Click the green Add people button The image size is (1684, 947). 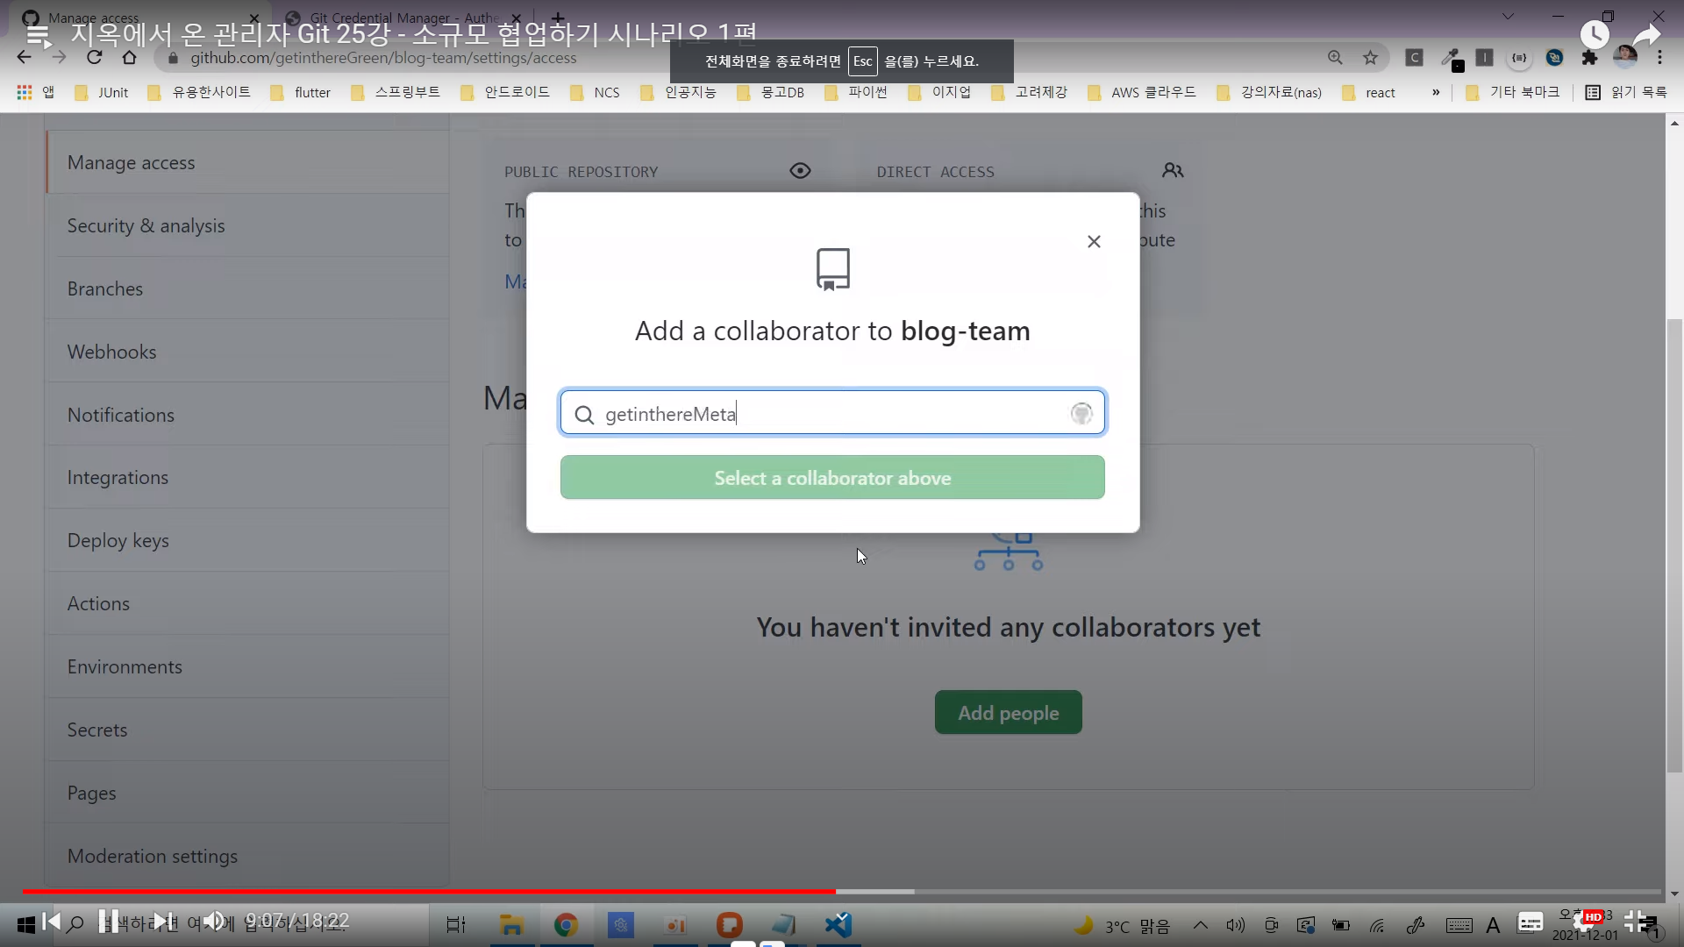[1008, 712]
